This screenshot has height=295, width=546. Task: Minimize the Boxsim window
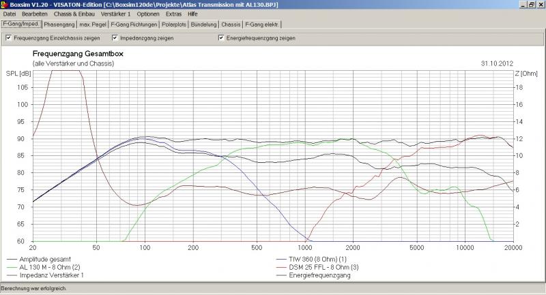tap(523, 4)
